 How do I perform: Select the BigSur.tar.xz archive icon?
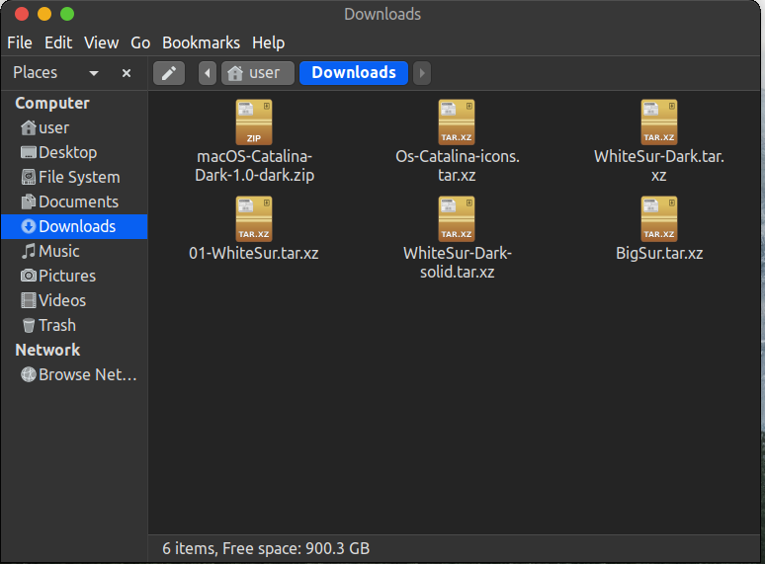coord(658,219)
